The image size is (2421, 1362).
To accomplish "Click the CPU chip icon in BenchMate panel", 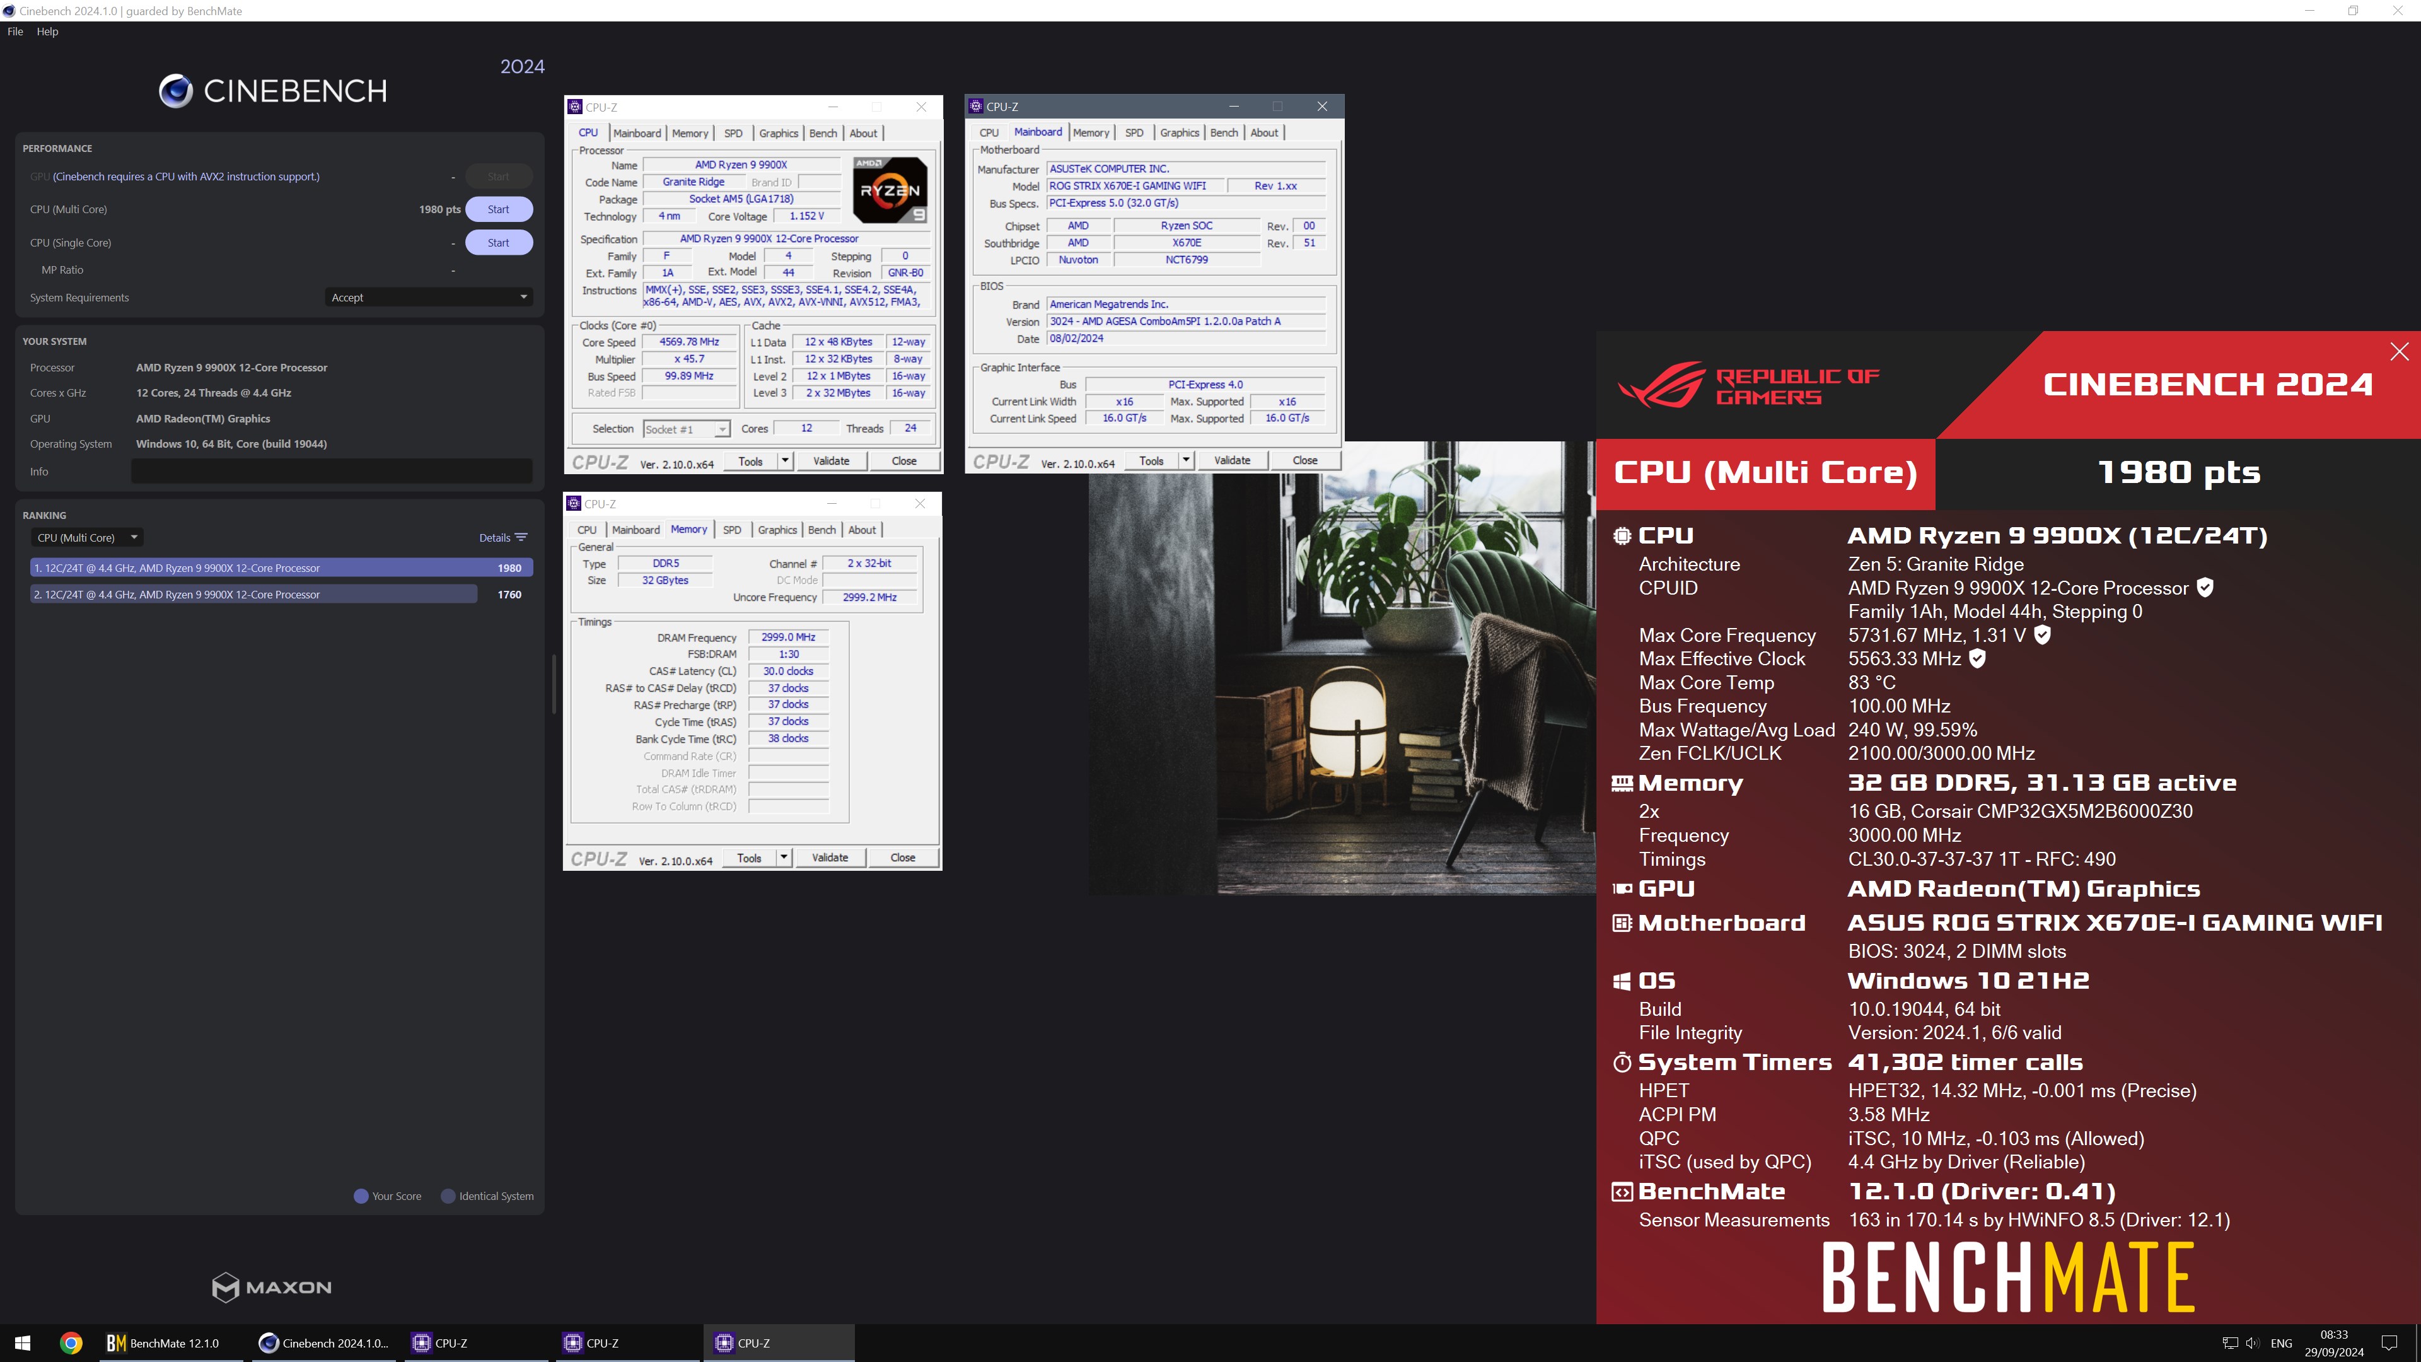I will (x=1622, y=536).
